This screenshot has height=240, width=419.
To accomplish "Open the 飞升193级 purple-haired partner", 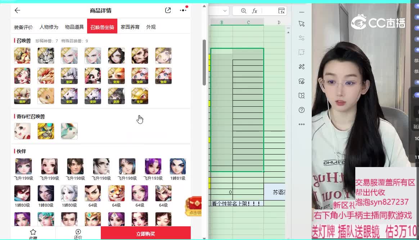I will [x=153, y=169].
